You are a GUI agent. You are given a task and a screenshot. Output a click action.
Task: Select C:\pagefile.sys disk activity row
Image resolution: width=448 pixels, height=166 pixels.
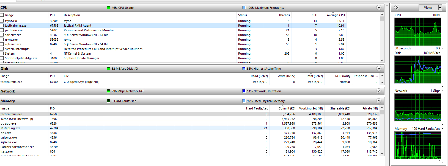coord(190,82)
